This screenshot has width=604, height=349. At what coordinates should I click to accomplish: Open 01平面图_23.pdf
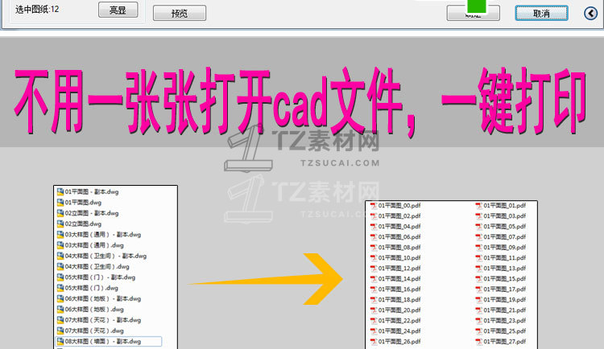click(x=500, y=321)
